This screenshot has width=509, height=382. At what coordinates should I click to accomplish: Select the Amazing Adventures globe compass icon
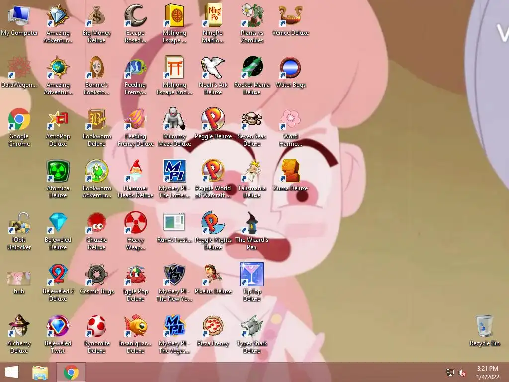[x=58, y=67]
